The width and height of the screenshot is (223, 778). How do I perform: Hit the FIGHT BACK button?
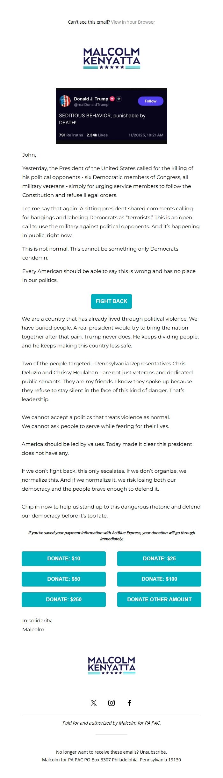[111, 301]
